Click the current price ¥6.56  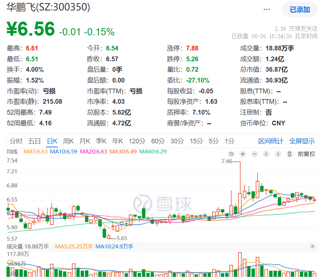31,29
